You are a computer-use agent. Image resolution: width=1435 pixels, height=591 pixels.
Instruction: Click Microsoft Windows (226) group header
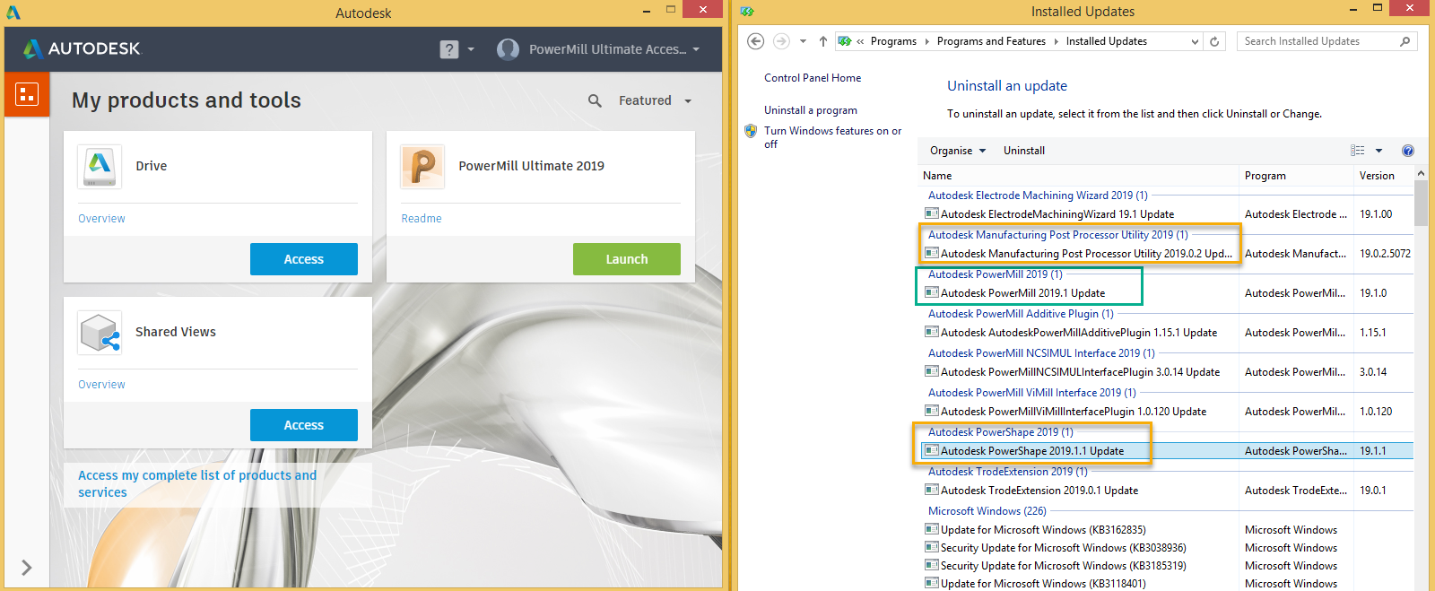[x=987, y=511]
